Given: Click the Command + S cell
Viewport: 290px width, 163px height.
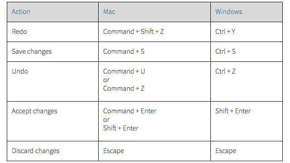Looking at the screenshot, I should [124, 51].
